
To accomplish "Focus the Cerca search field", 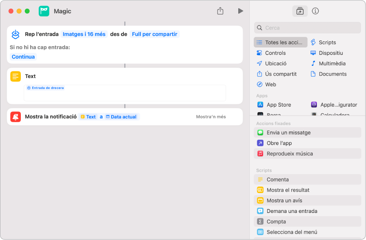I will click(307, 28).
